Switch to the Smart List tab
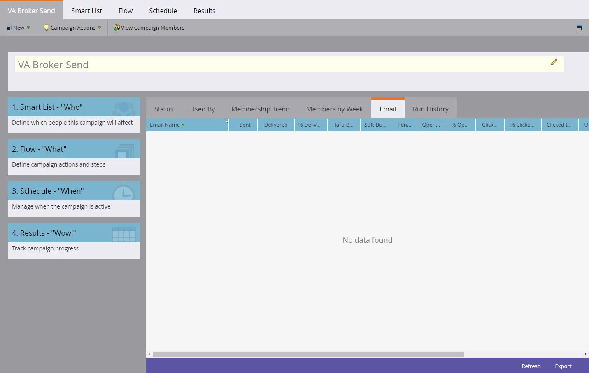The width and height of the screenshot is (589, 373). tap(86, 11)
